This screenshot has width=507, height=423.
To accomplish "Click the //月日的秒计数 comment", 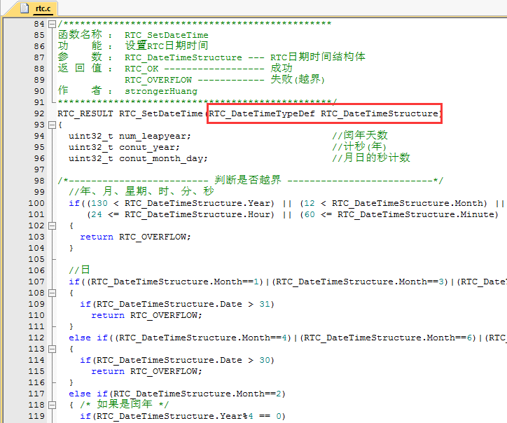I will click(x=371, y=158).
